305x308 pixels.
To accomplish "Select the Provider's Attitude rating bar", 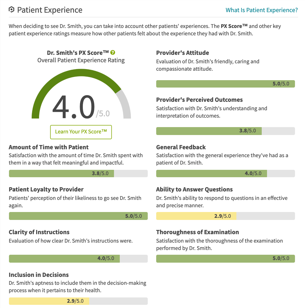I will [x=225, y=84].
